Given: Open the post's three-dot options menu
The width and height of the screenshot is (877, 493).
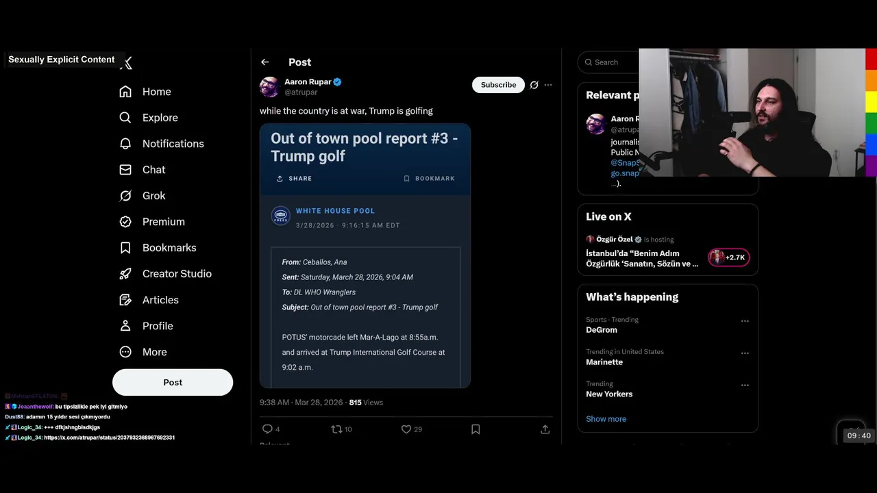Looking at the screenshot, I should pyautogui.click(x=548, y=85).
